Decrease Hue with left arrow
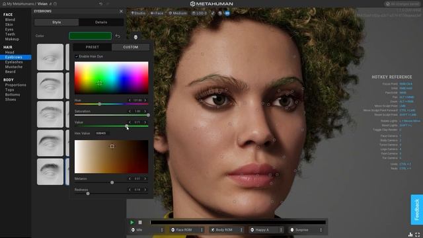423x238 pixels. pyautogui.click(x=130, y=100)
